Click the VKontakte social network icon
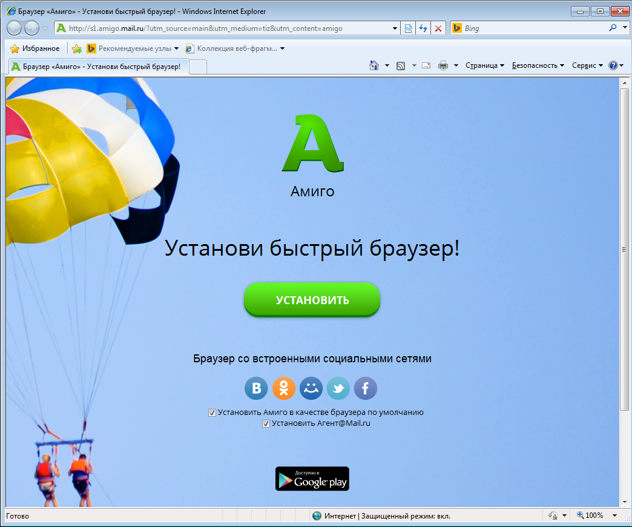 (x=256, y=388)
